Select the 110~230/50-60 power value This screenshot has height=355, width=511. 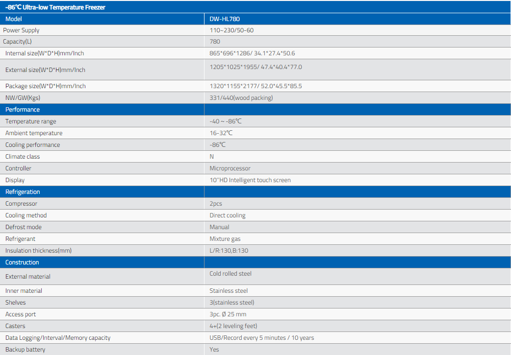click(x=231, y=30)
